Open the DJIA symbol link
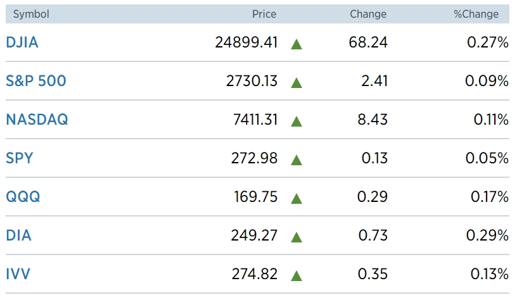The width and height of the screenshot is (517, 307). [22, 42]
